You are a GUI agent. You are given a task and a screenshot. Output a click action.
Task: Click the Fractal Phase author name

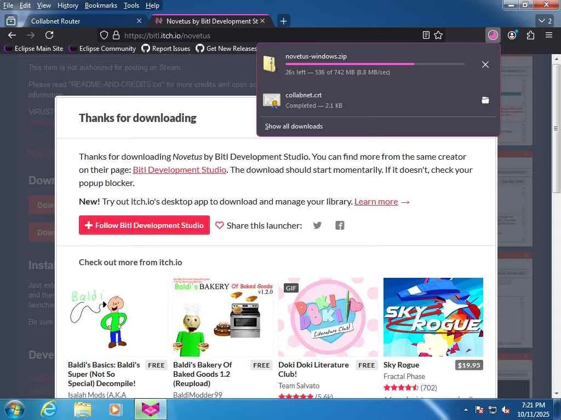tap(404, 376)
